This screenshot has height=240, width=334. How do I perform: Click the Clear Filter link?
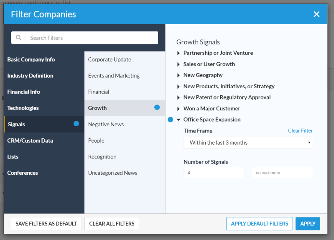tap(300, 131)
